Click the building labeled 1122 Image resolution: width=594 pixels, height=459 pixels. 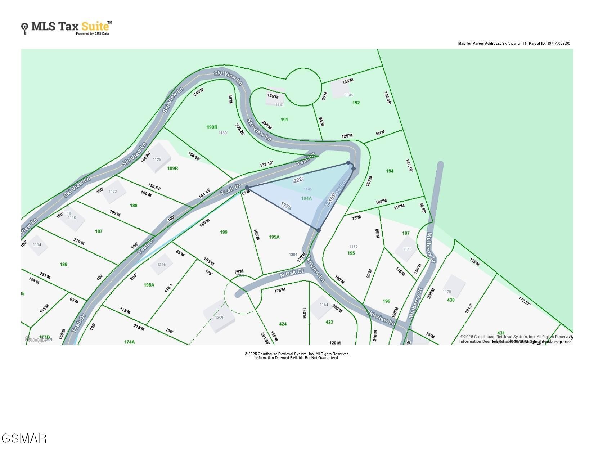(113, 192)
